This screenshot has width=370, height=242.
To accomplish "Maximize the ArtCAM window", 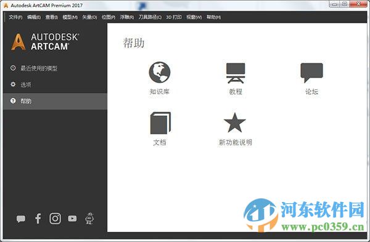I will [x=345, y=4].
